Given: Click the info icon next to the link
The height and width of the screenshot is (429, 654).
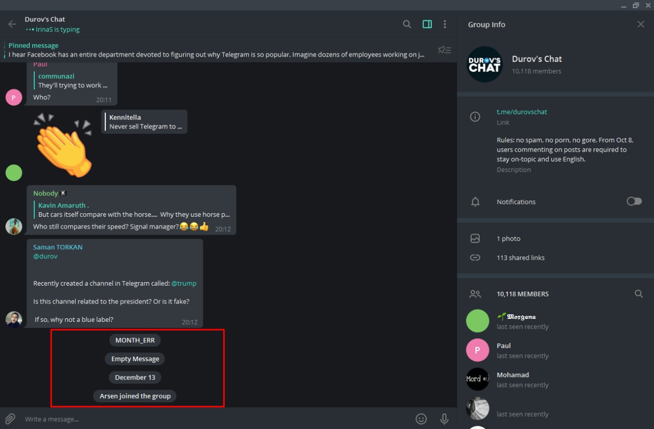Looking at the screenshot, I should pyautogui.click(x=475, y=117).
